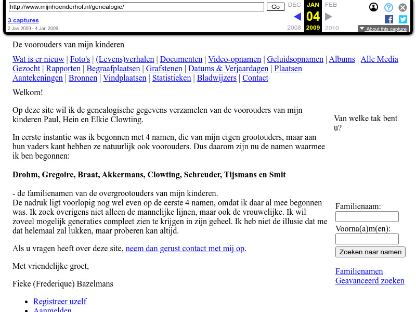
Task: Open Geavanceerd zoeken
Action: 369,280
